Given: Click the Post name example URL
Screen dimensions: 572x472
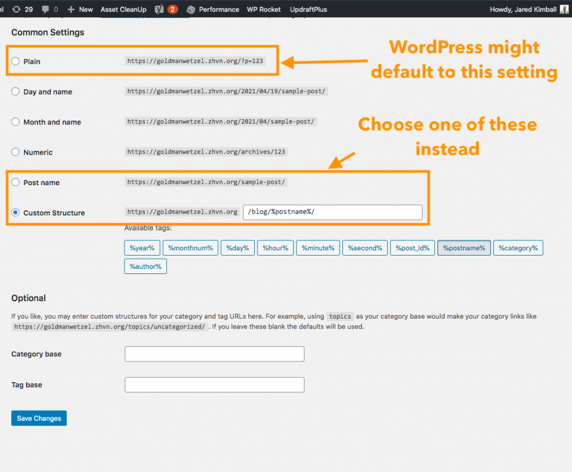Looking at the screenshot, I should tap(206, 182).
